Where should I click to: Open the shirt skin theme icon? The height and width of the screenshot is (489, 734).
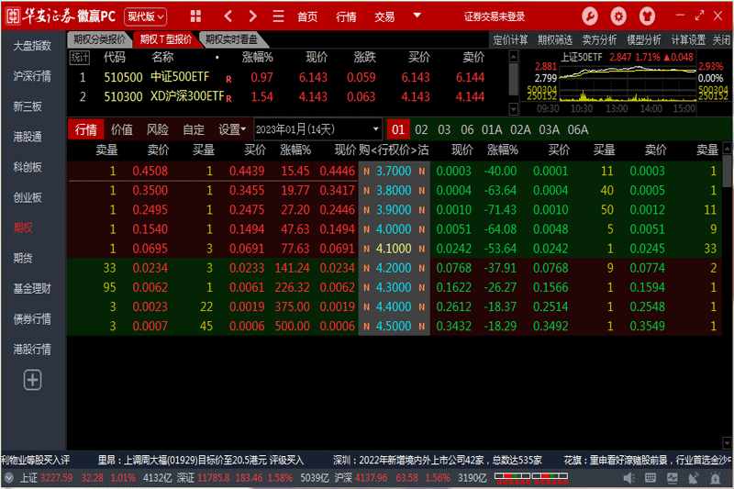click(x=647, y=17)
